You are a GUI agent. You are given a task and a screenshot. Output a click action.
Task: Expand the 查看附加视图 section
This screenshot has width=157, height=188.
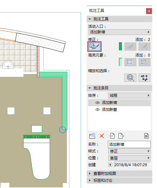click(119, 174)
